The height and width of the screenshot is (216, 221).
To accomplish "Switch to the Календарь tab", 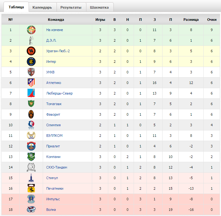I will (42, 7).
